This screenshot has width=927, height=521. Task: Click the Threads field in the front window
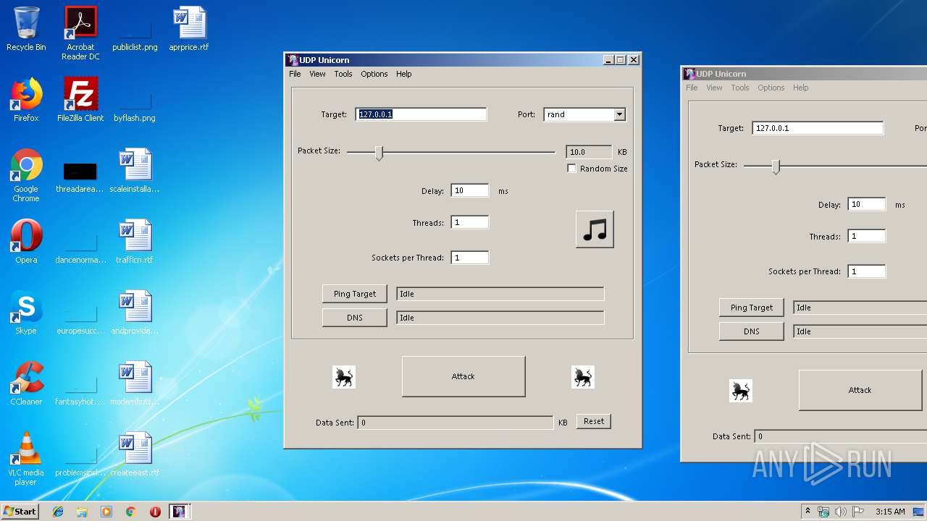coord(470,222)
